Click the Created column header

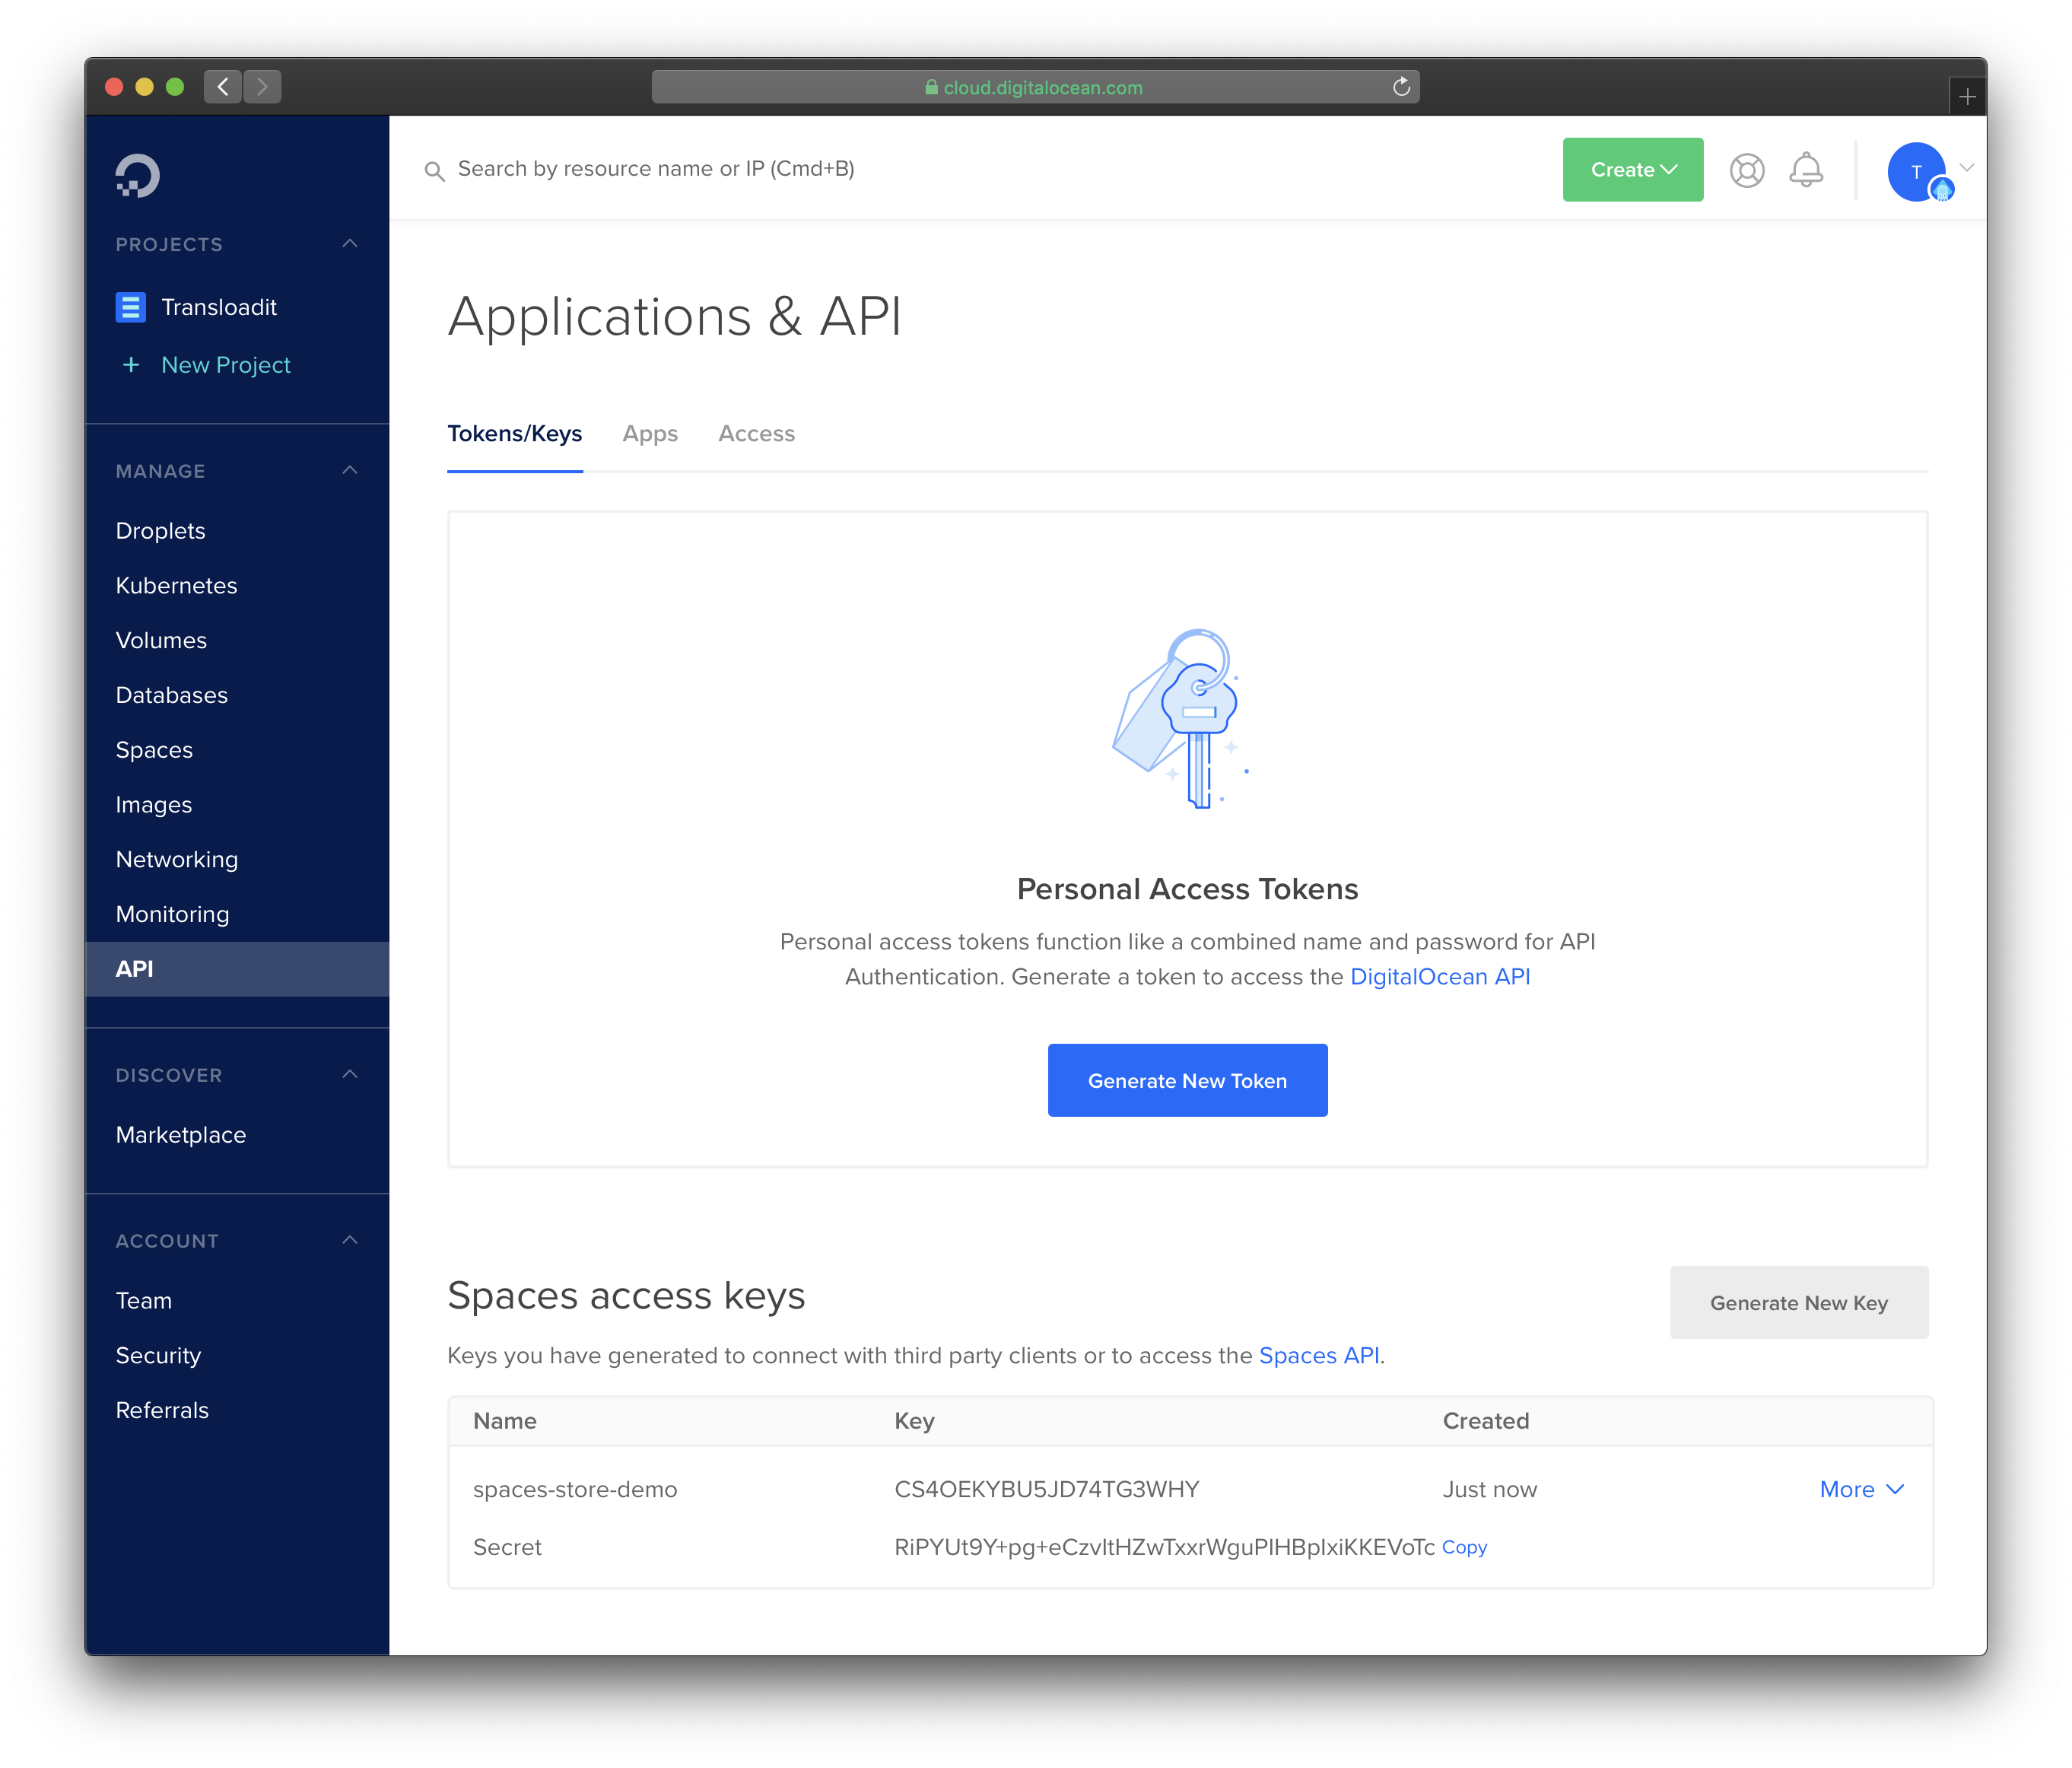point(1485,1421)
